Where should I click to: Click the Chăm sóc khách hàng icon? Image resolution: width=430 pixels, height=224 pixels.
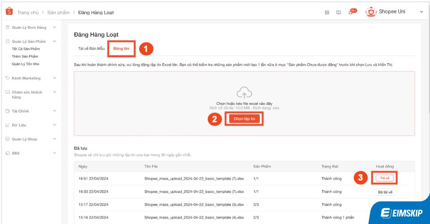click(8, 92)
